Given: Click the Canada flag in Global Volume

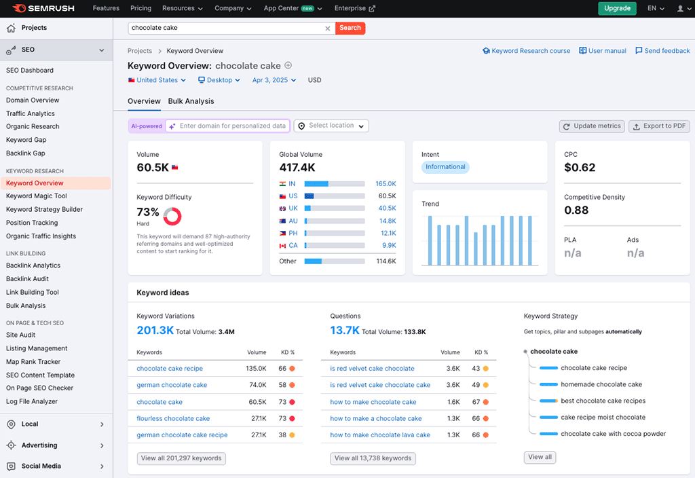Looking at the screenshot, I should pos(282,246).
